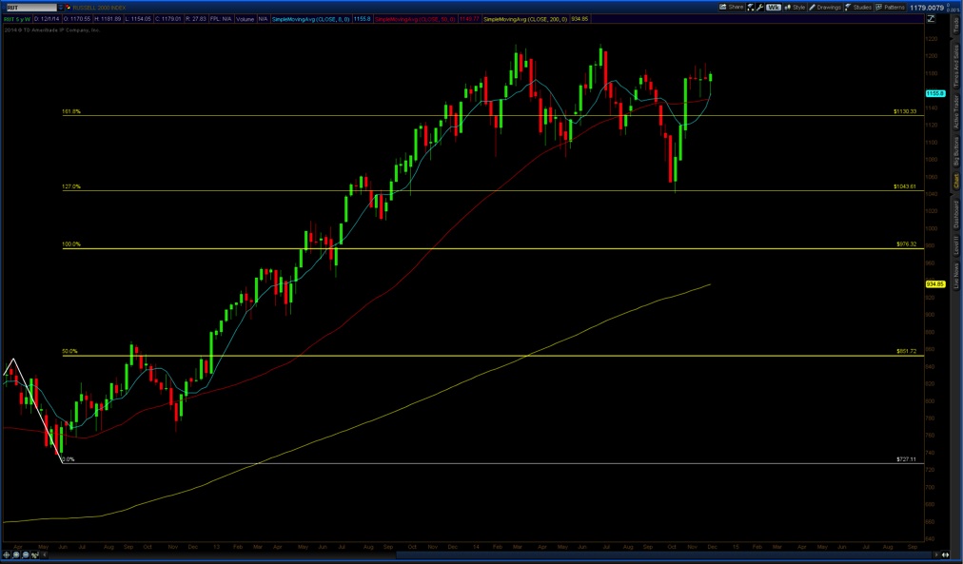
Task: Click the 0.0% Fibonacci level label
Action: coord(69,459)
